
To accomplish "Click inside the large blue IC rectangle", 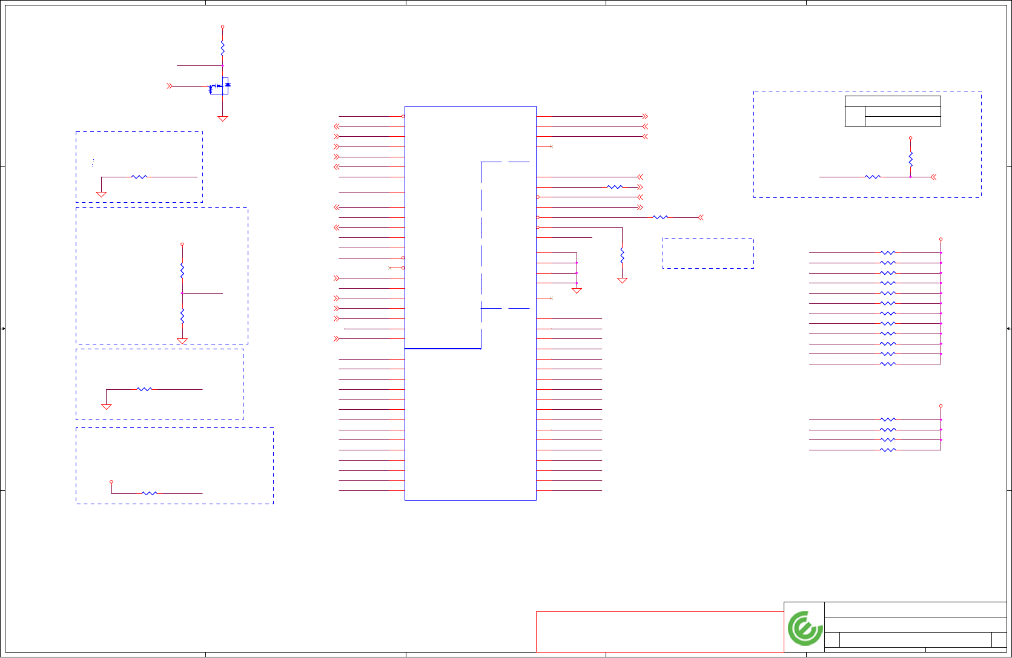I will pyautogui.click(x=471, y=303).
